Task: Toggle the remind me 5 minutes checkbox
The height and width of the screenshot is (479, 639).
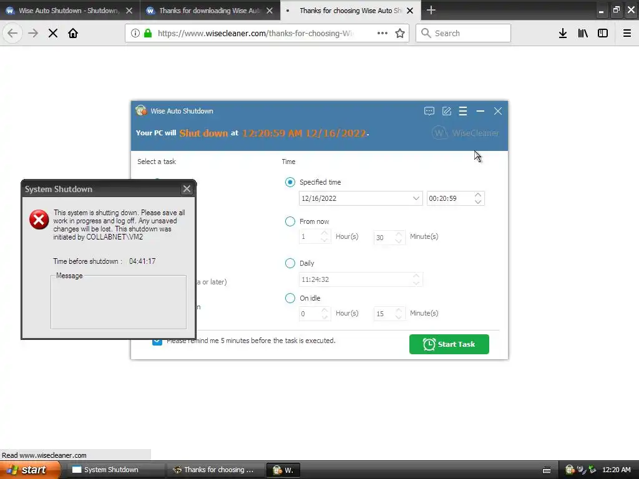Action: (x=157, y=341)
